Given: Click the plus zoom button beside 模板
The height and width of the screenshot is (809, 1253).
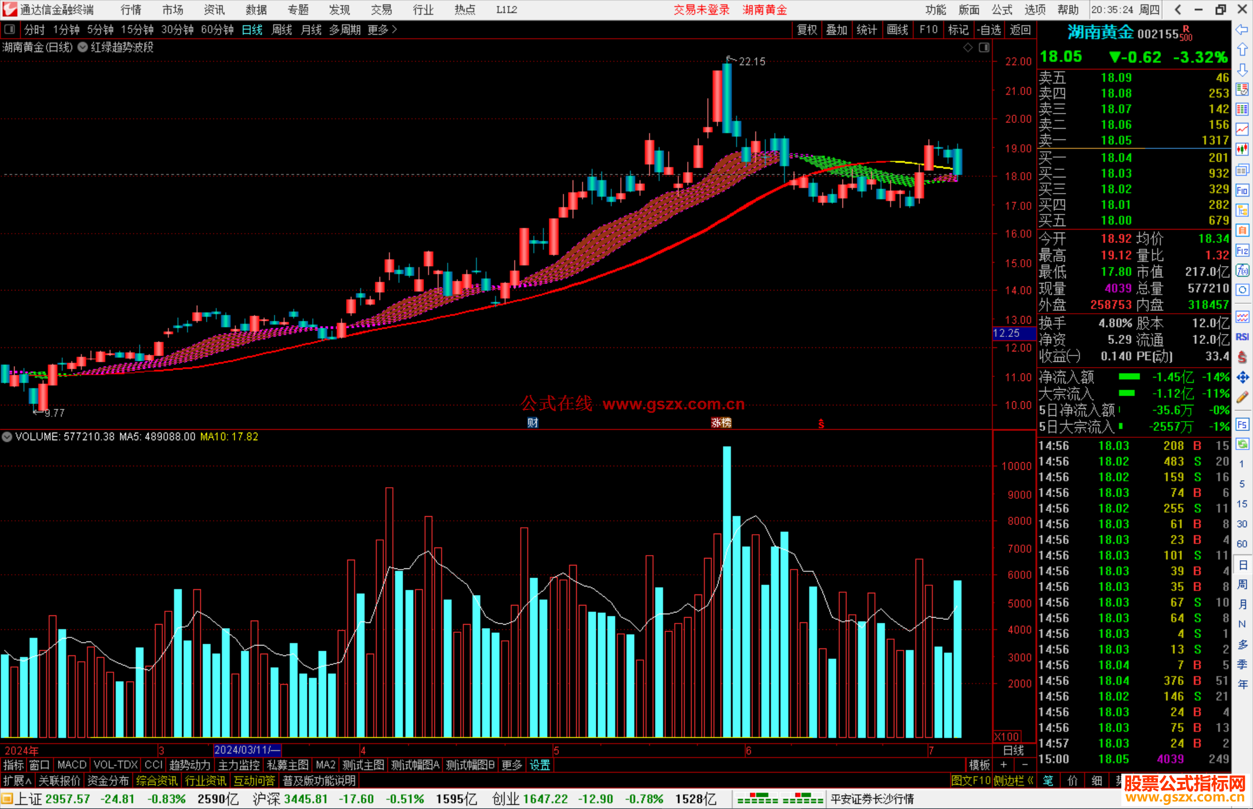Looking at the screenshot, I should click(1004, 765).
